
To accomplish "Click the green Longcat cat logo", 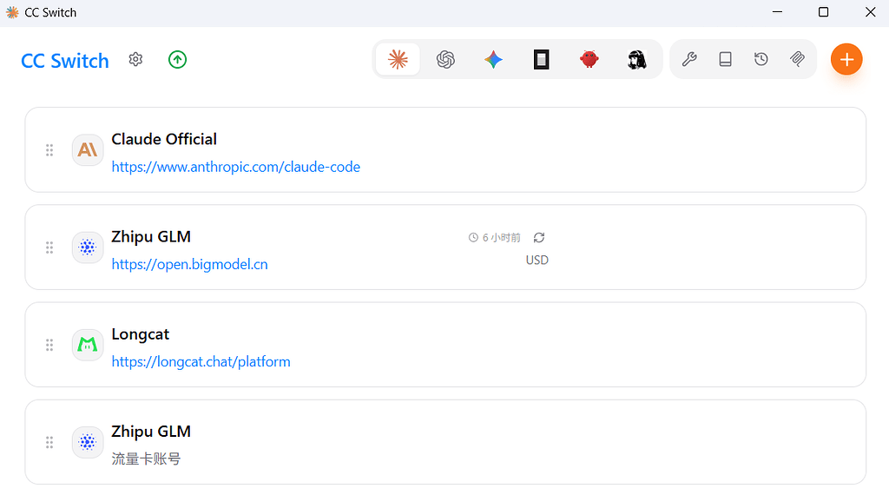I will 88,345.
